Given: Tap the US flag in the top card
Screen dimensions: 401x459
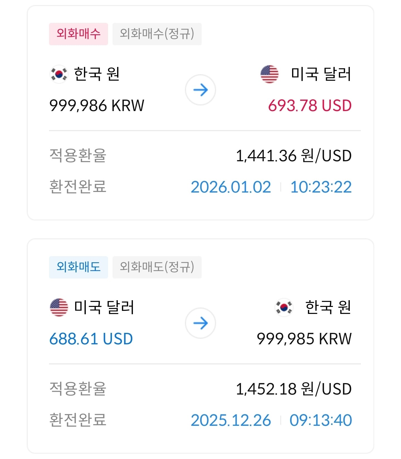Looking at the screenshot, I should click(269, 74).
